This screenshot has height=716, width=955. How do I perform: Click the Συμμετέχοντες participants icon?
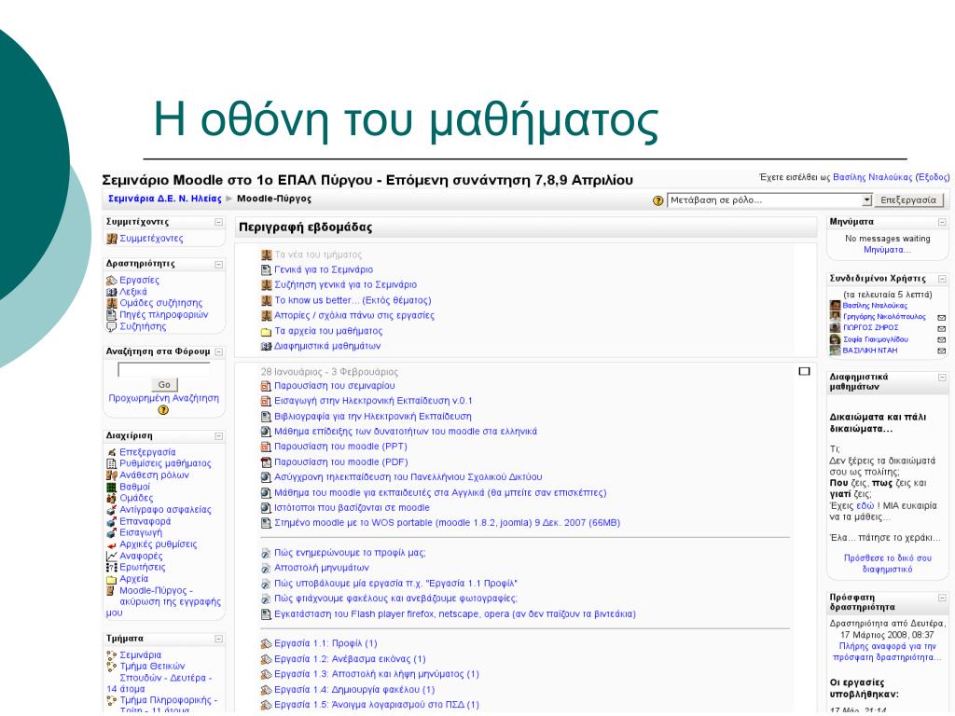pos(112,239)
